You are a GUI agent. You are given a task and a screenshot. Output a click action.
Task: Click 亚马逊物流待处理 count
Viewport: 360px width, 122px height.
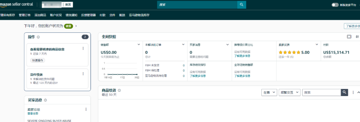pyautogui.click(x=184, y=76)
